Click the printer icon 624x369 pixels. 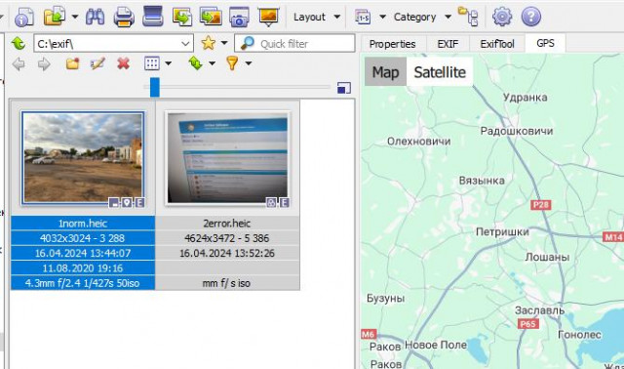coord(124,18)
